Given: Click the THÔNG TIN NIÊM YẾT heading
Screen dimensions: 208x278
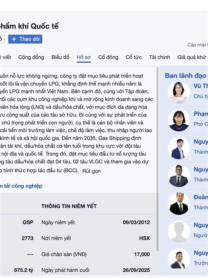Looking at the screenshot, I should (x=69, y=206).
